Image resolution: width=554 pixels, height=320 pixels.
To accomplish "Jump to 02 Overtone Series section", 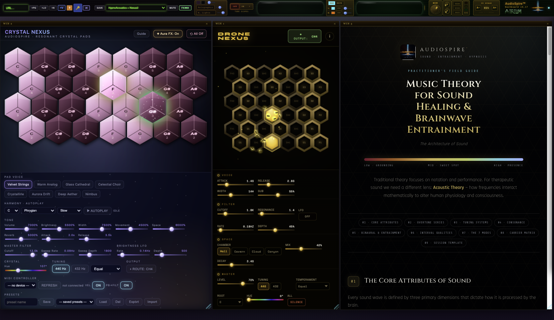I will (426, 222).
